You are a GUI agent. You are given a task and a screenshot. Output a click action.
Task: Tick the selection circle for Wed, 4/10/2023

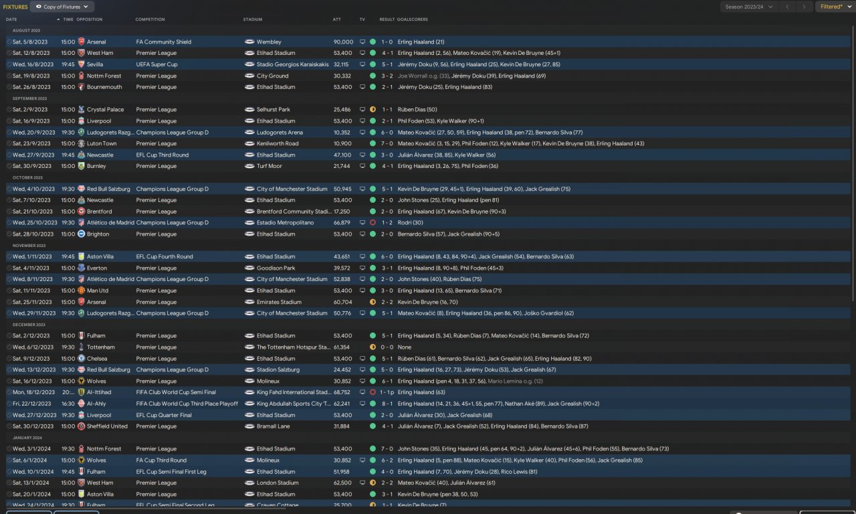coord(9,189)
